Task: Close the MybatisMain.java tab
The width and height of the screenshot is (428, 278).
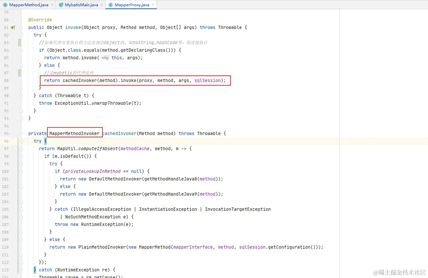Action: point(101,5)
